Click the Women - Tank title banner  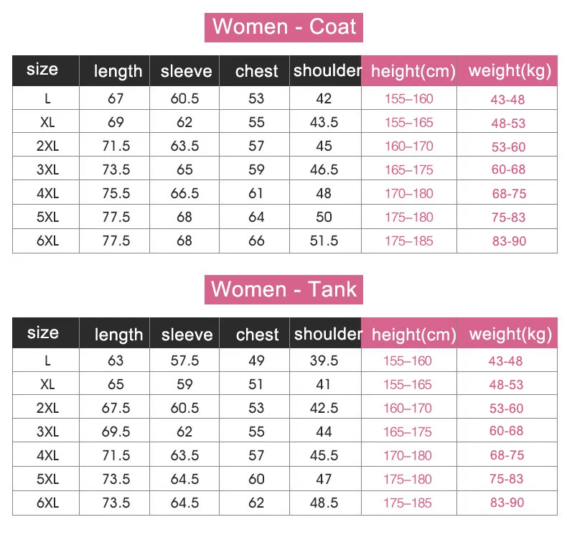coord(284,290)
